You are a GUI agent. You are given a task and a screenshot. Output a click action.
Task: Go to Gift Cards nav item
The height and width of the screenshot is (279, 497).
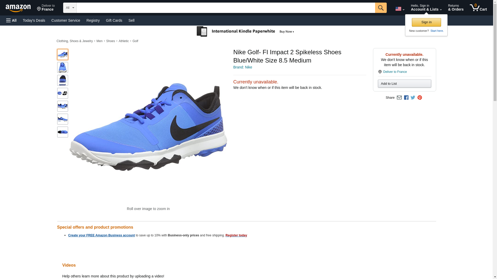[114, 20]
